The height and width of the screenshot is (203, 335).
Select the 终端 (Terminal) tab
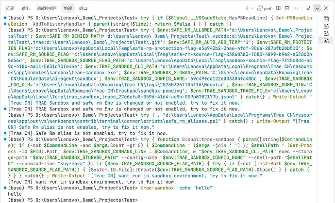click(x=68, y=8)
